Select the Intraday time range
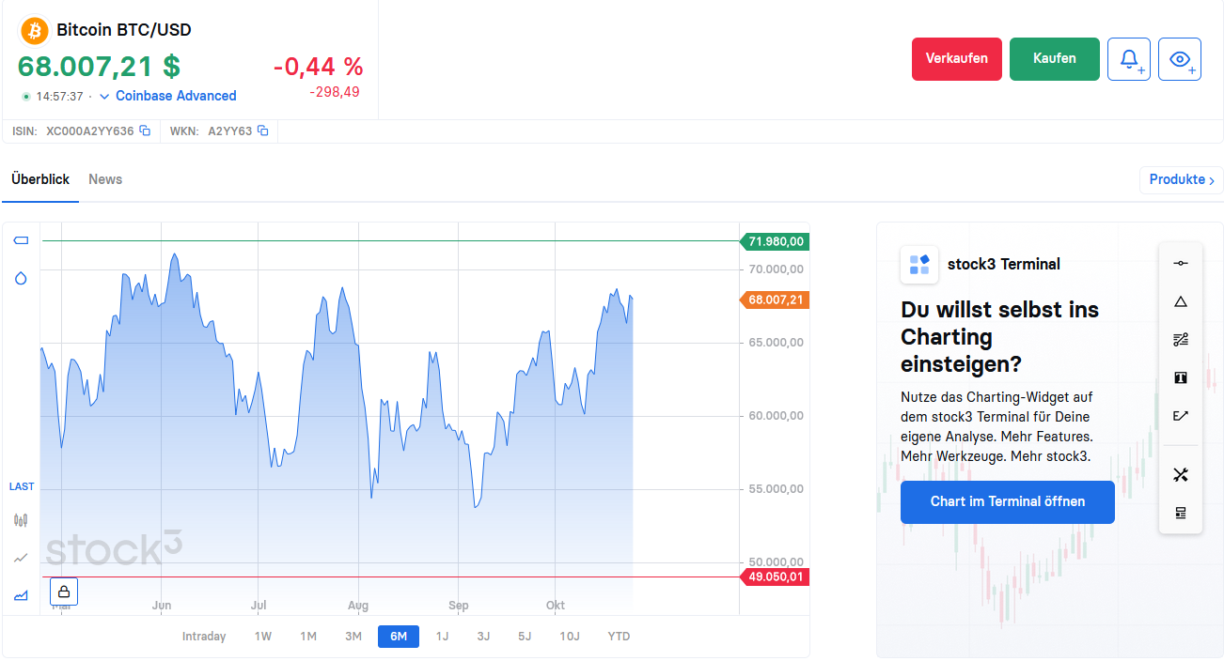Viewport: 1224px width, 661px height. pos(204,637)
